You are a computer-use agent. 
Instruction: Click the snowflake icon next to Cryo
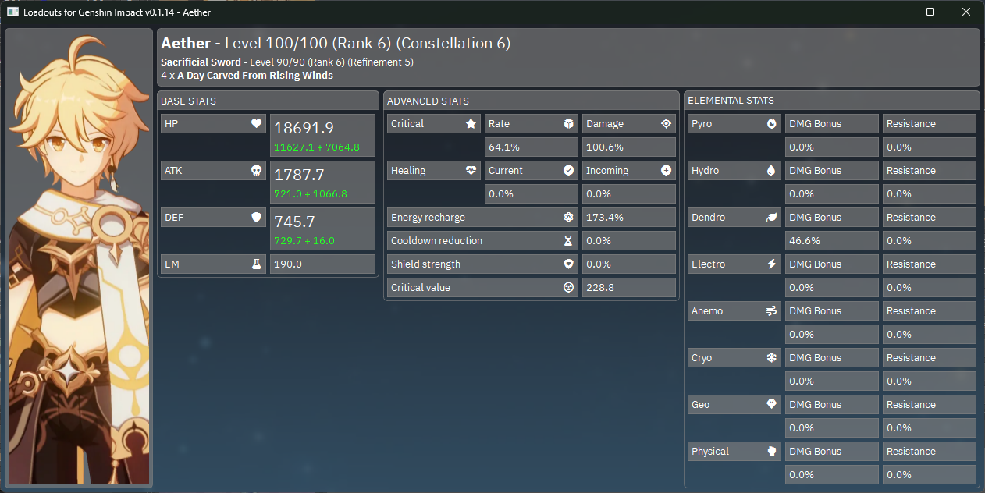pos(771,358)
